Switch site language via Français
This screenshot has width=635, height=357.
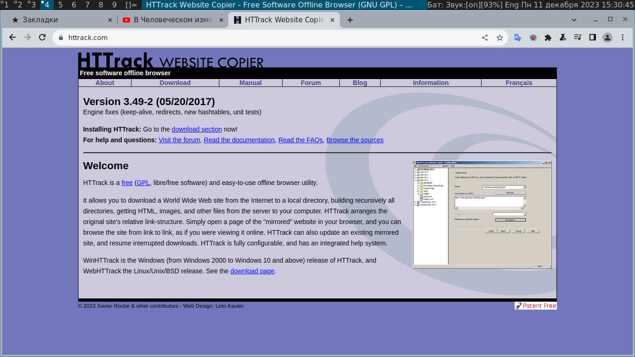pyautogui.click(x=519, y=83)
